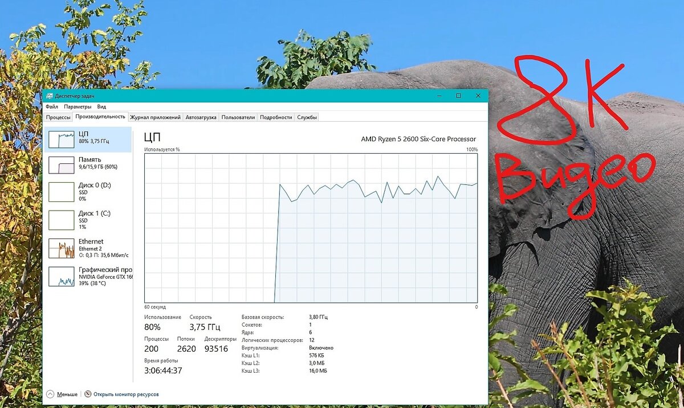Click the 60 секунд axis label
684x408 pixels.
coord(154,307)
